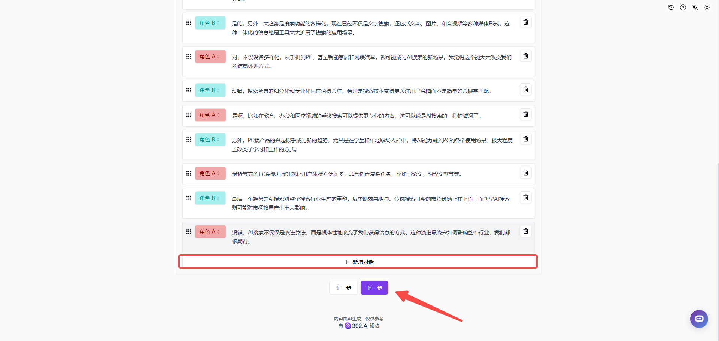The image size is (719, 341).
Task: Edit text 最近夸克的PC端能力提升
Action: [346, 174]
